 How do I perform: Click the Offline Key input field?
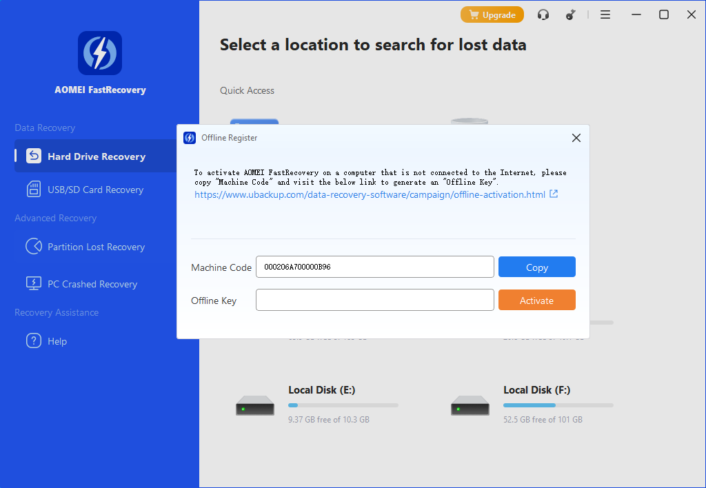click(374, 301)
